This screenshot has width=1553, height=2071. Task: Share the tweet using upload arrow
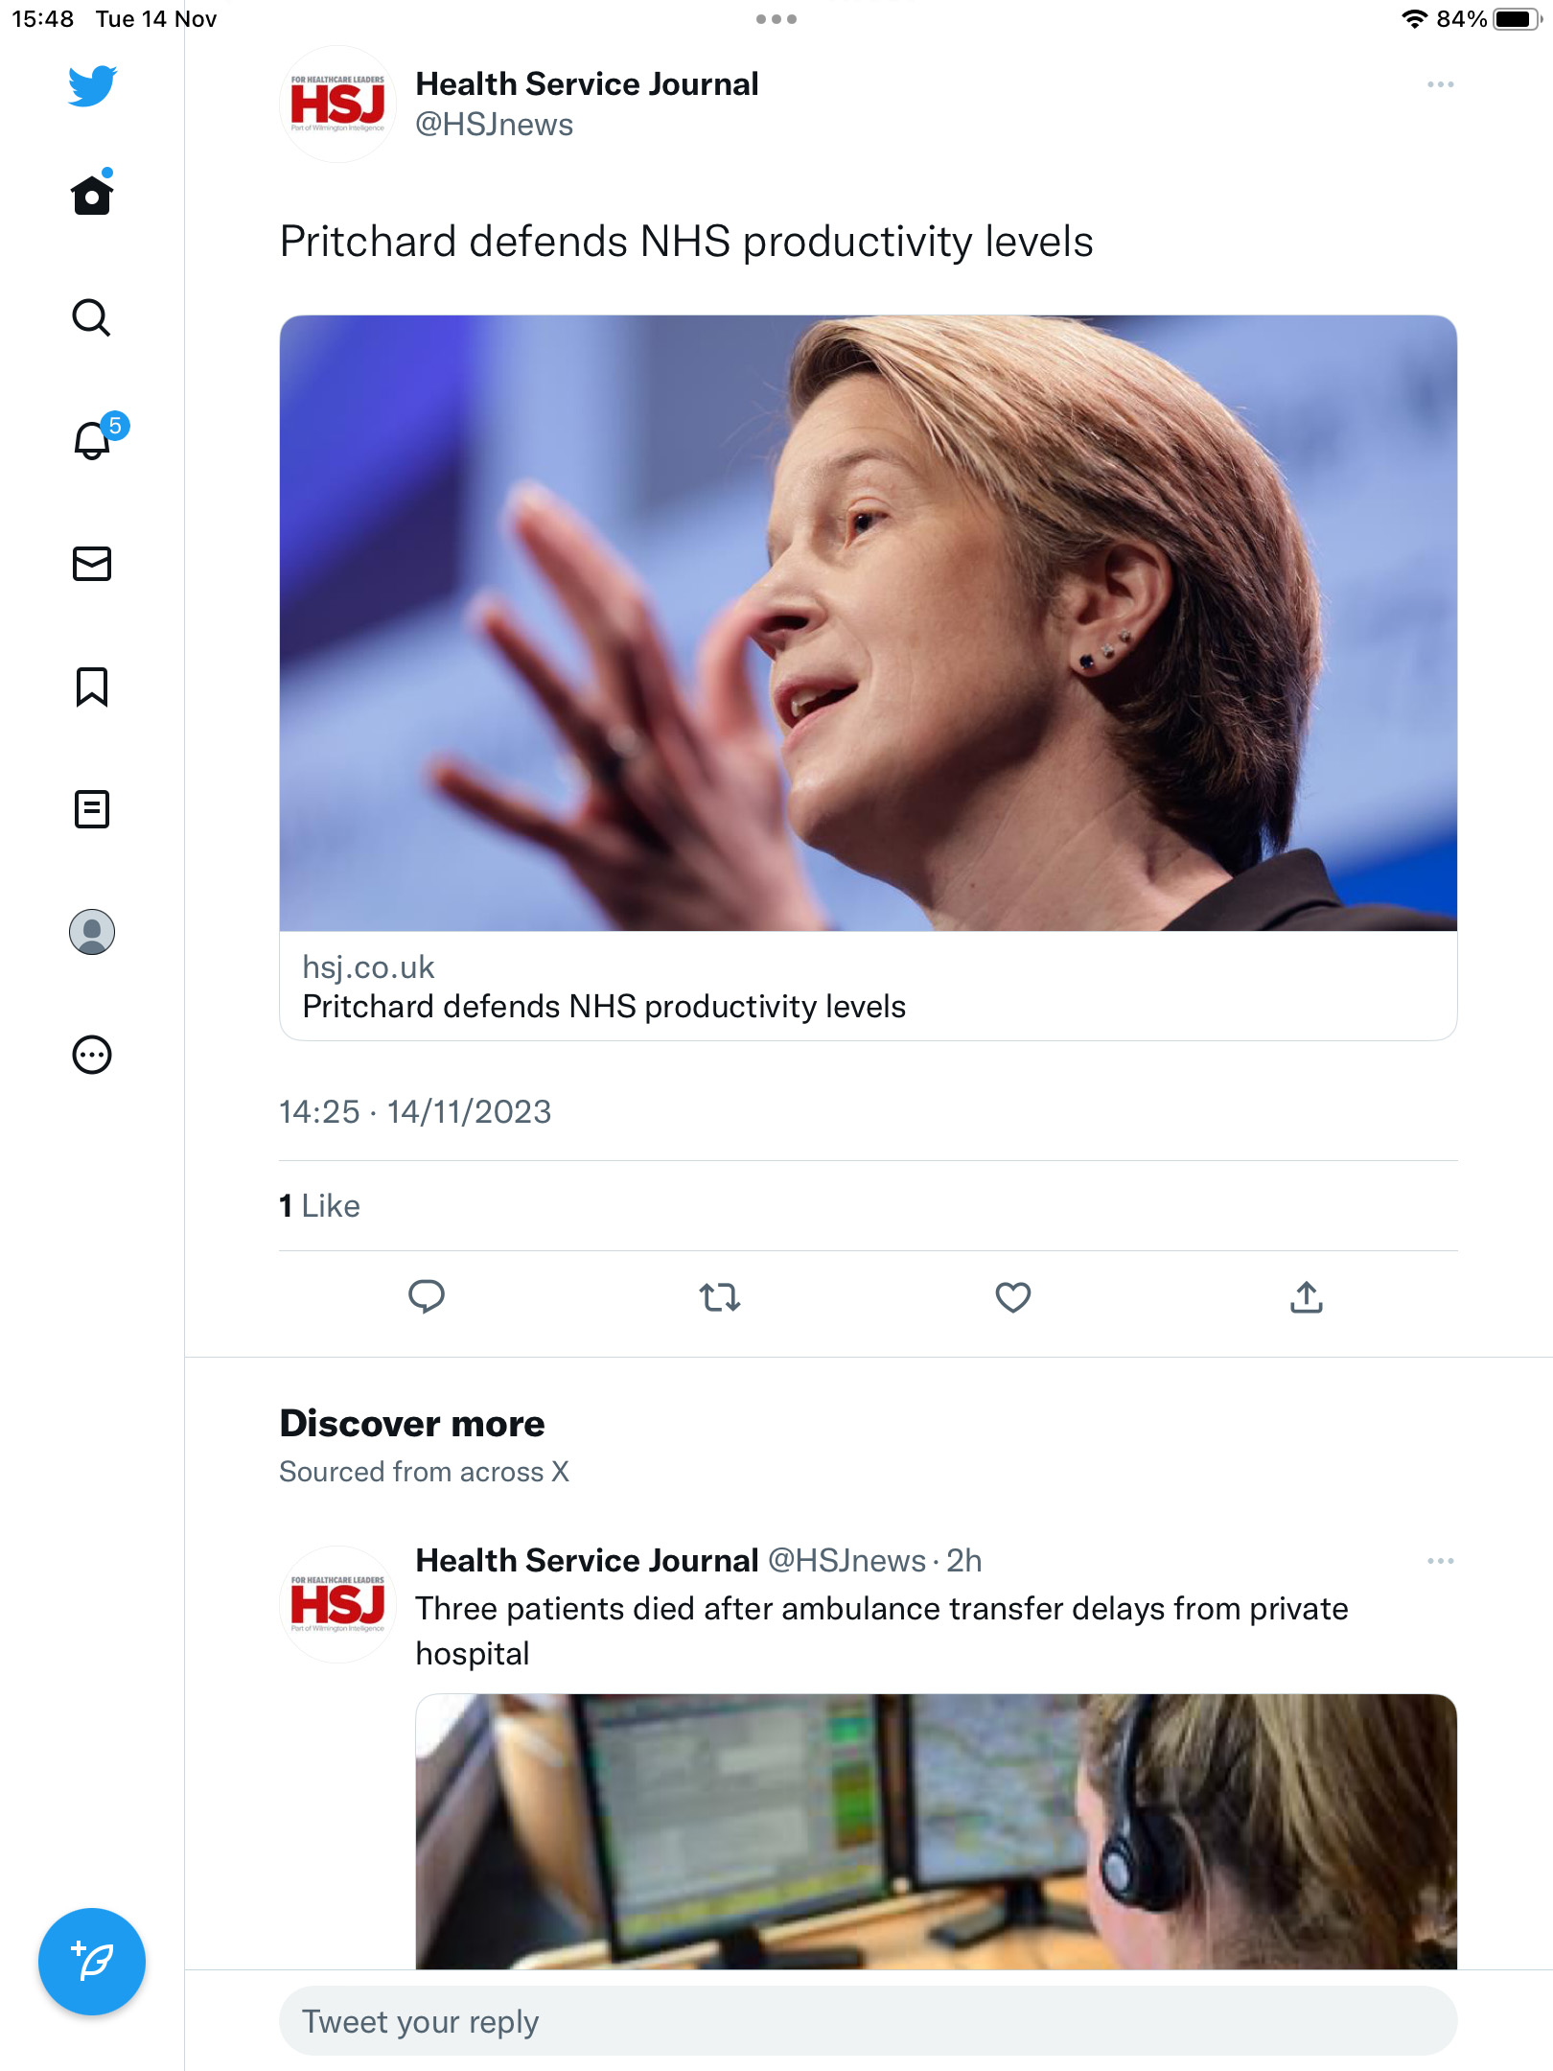[1306, 1297]
